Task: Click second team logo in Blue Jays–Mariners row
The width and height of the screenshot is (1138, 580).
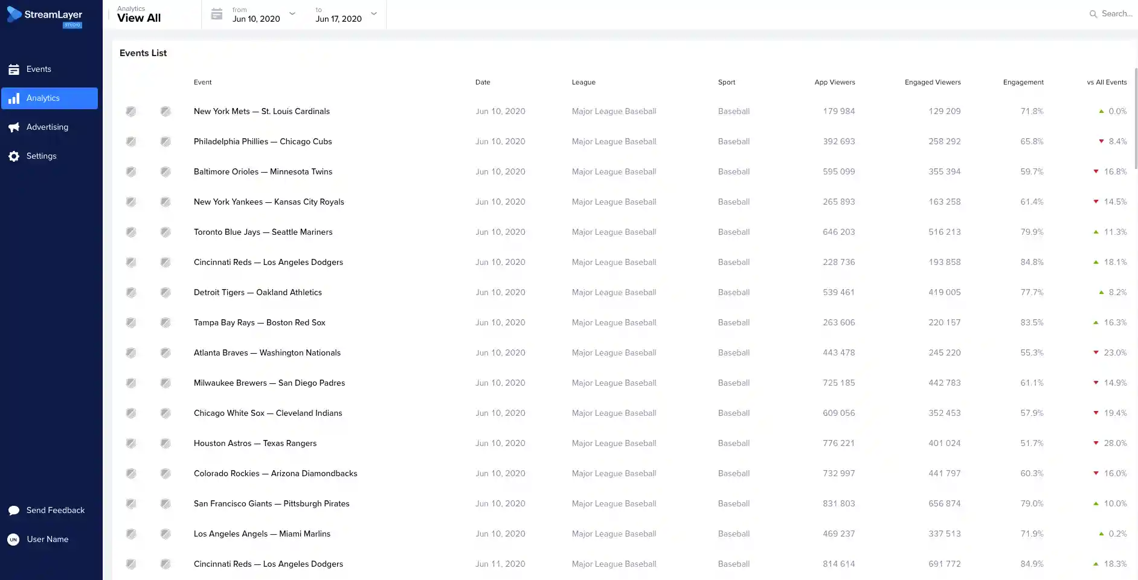Action: (166, 232)
